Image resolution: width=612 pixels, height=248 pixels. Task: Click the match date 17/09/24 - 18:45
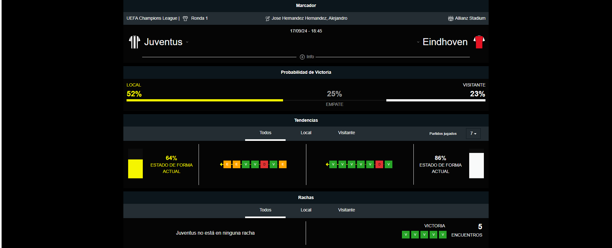(306, 31)
